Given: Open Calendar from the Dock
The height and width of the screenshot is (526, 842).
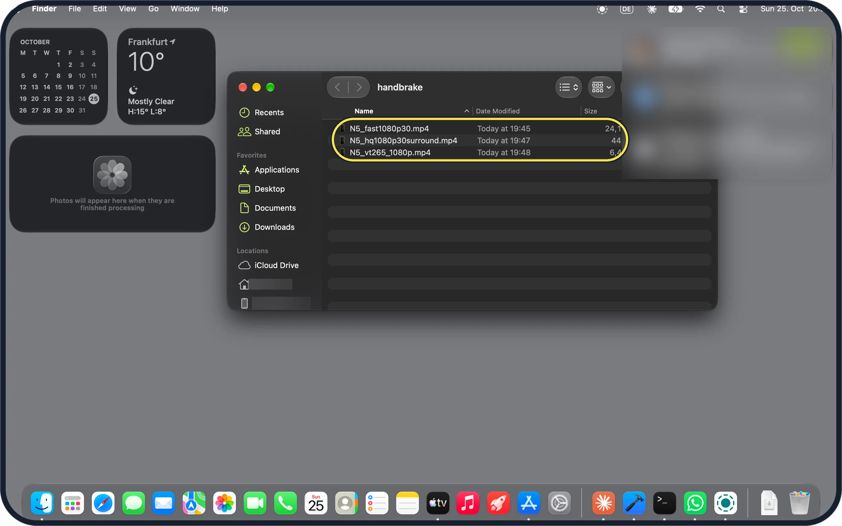Looking at the screenshot, I should (316, 503).
